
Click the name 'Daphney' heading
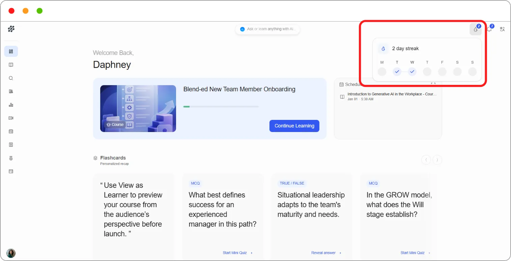112,65
